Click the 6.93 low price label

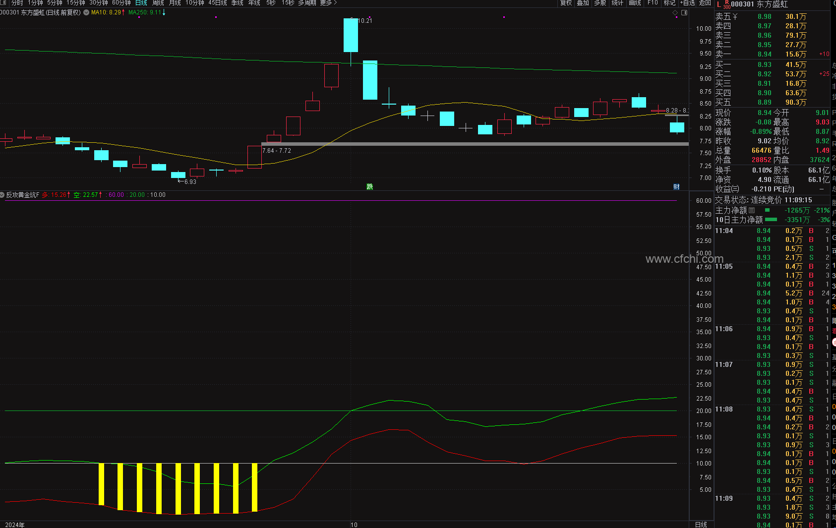pyautogui.click(x=190, y=182)
